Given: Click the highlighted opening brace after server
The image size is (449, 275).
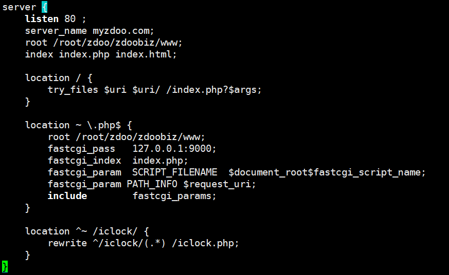Looking at the screenshot, I should tap(45, 7).
